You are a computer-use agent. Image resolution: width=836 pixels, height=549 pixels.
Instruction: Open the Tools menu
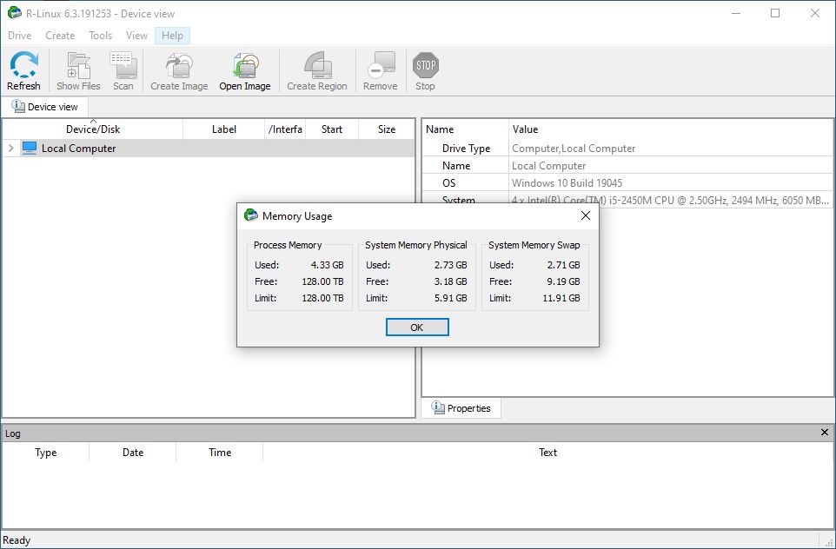(x=100, y=35)
